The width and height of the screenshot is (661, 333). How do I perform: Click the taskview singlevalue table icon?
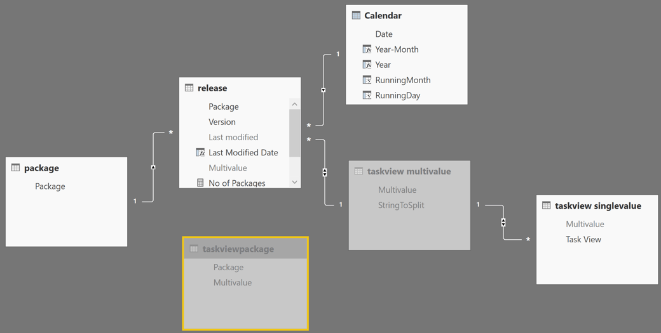(546, 206)
